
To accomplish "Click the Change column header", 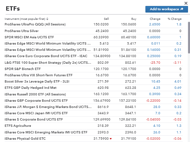I will pyautogui.click(x=155, y=19).
